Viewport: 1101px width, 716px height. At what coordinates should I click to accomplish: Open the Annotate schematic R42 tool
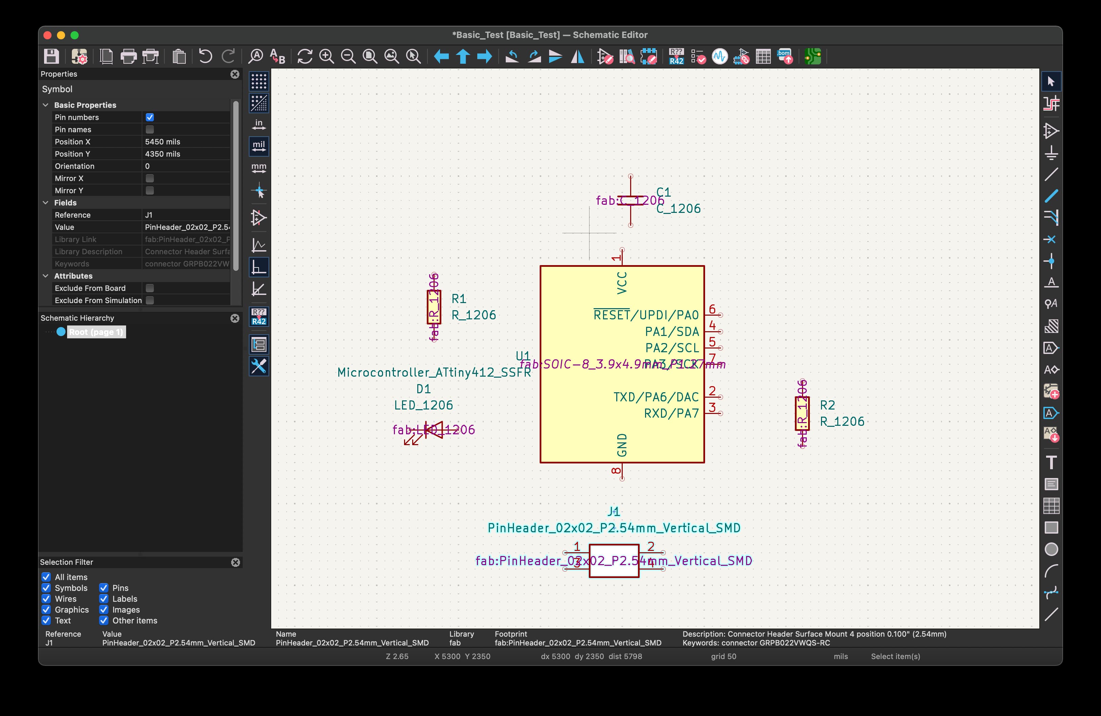tap(676, 56)
